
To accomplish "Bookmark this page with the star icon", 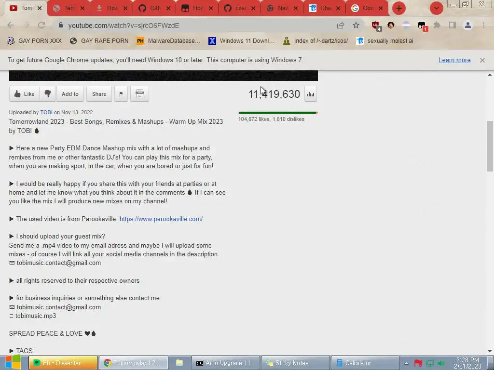I will [356, 25].
